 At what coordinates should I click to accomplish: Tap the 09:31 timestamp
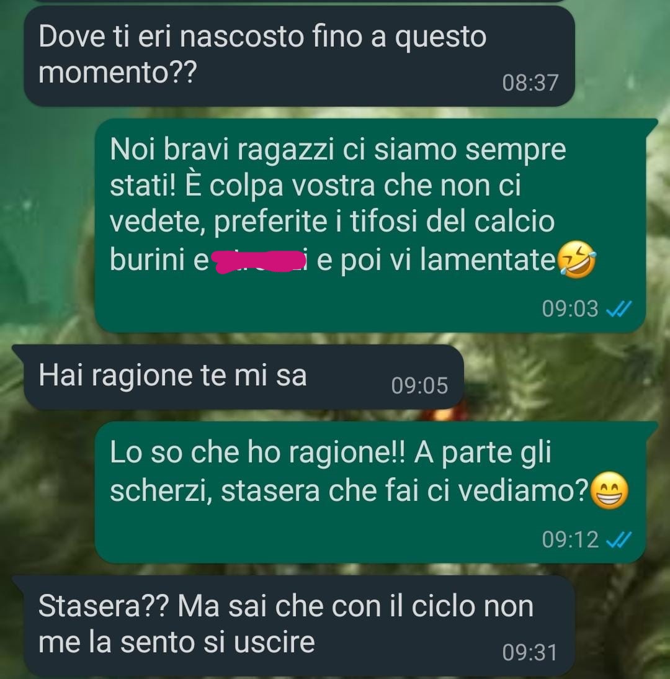point(530,652)
